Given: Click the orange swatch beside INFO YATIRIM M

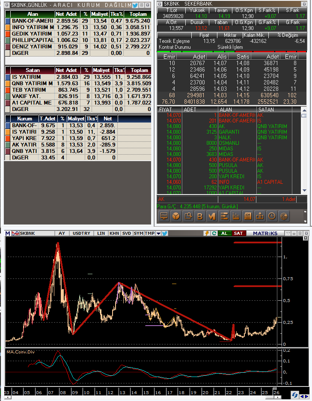Looking at the screenshot, I should [8, 27].
